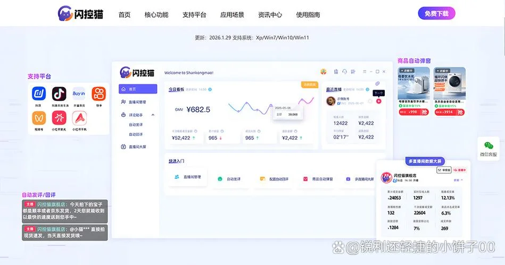Select the Buy in platform icon
505x265 pixels.
coord(79,93)
